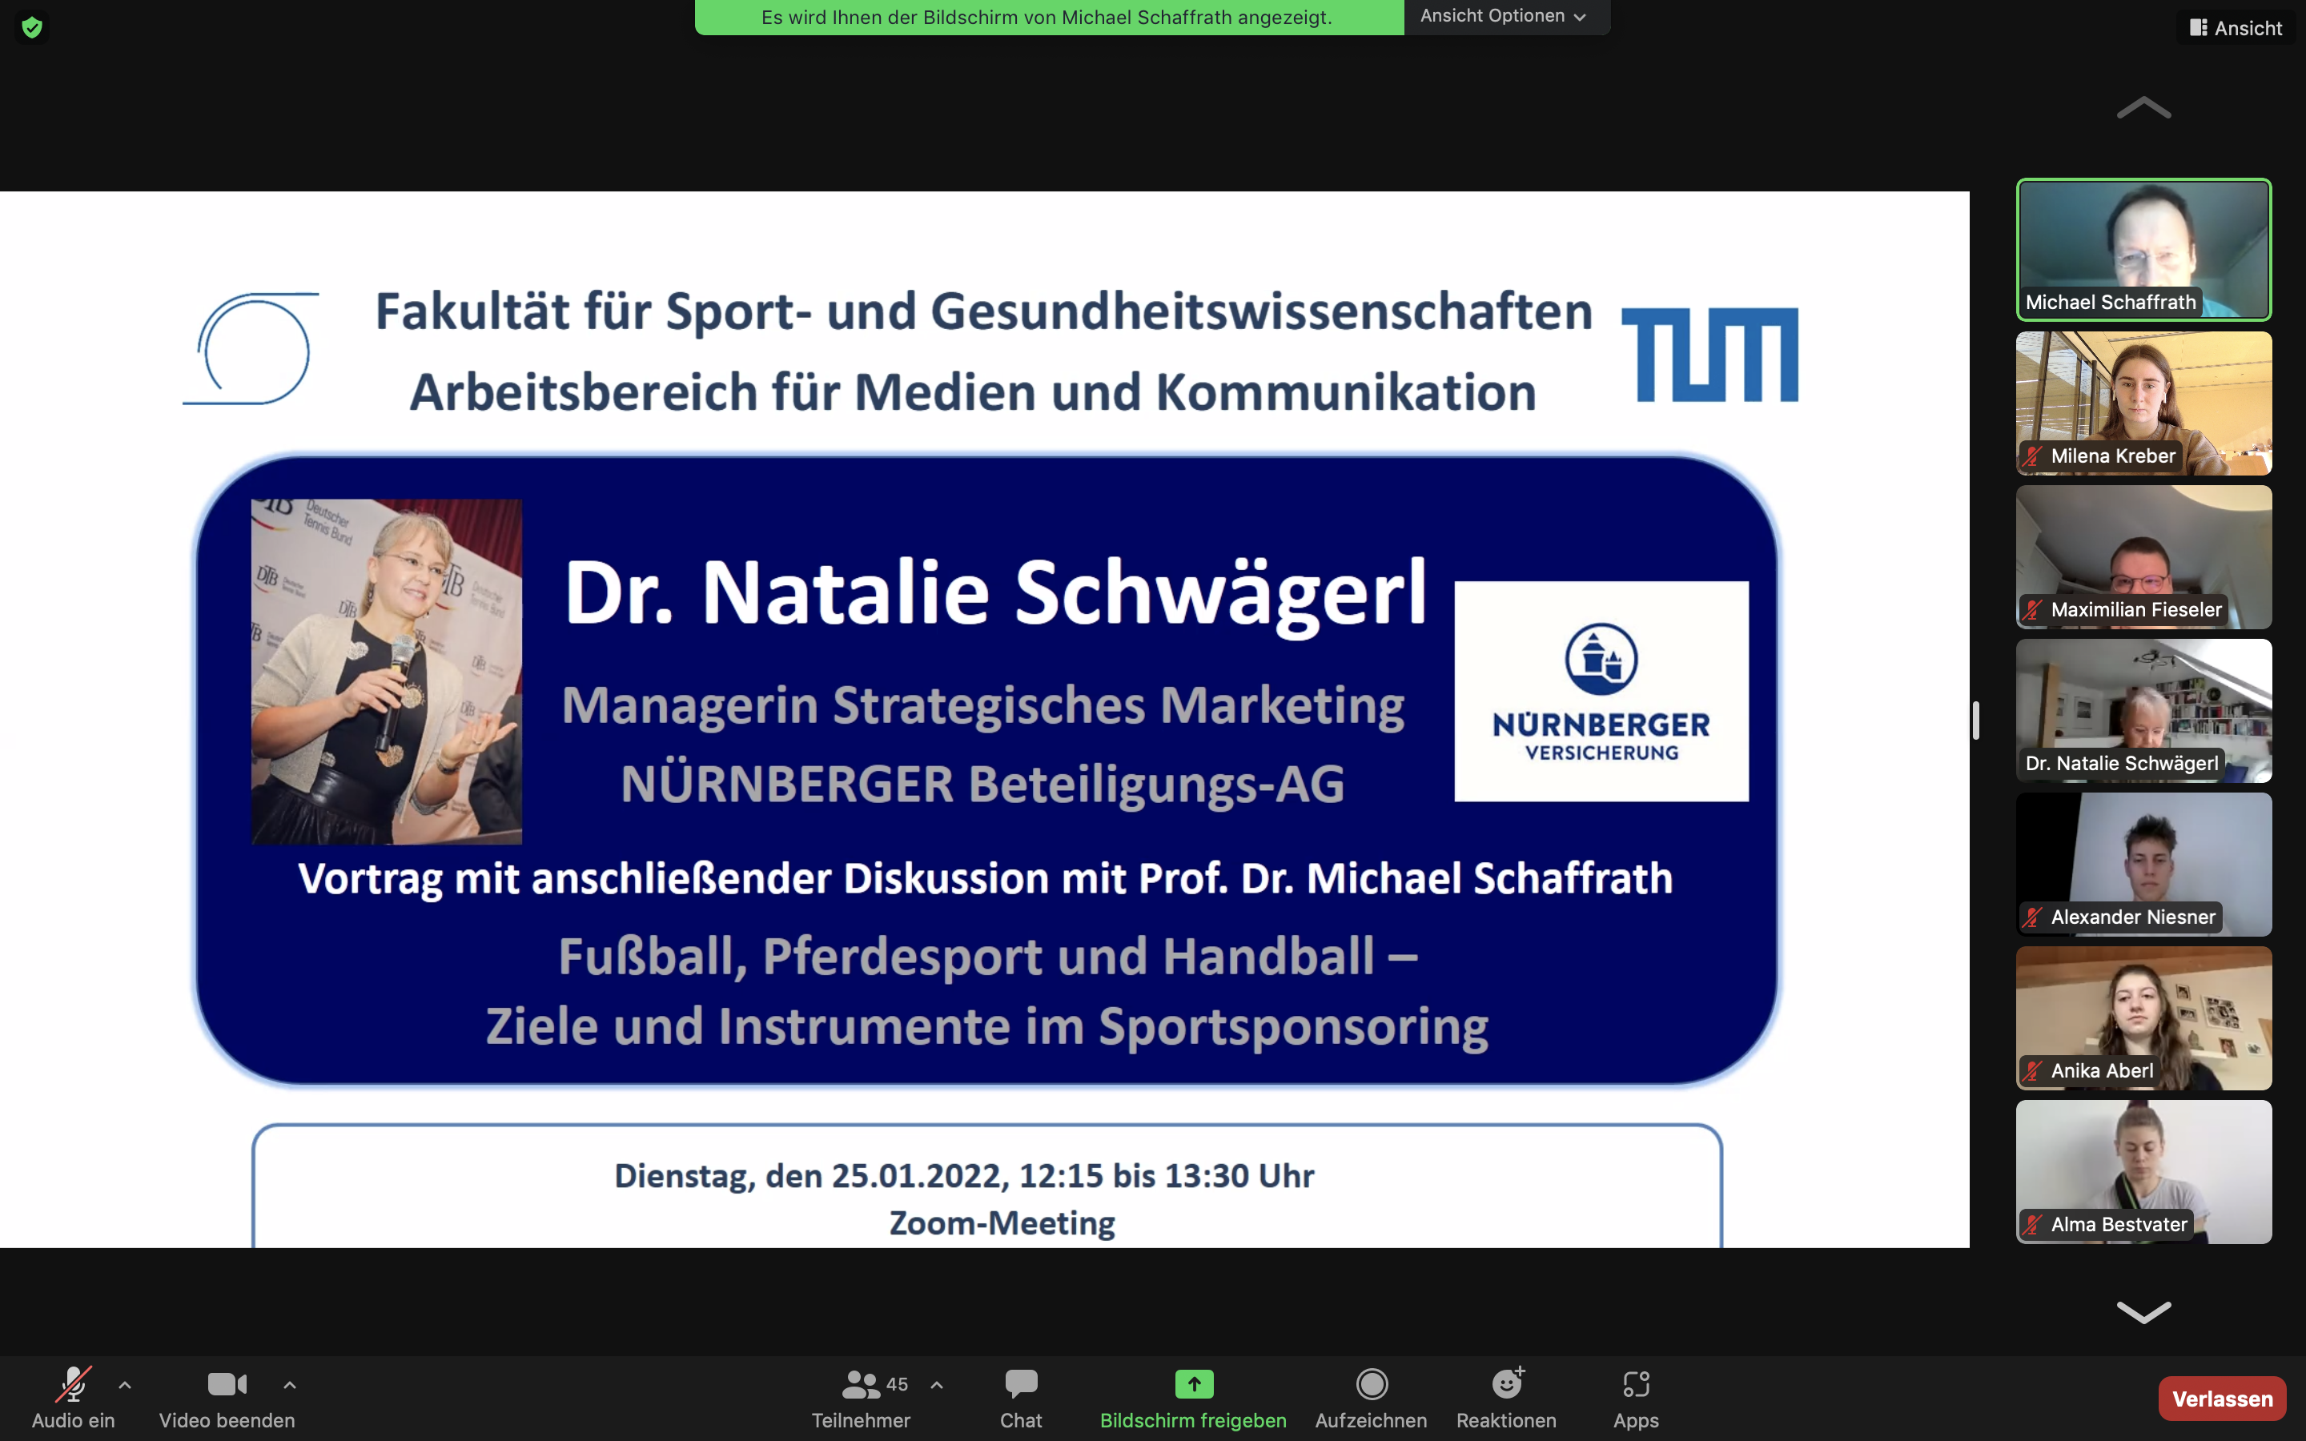Click the screen-share notification banner for Michael Schaffrath

[x=1048, y=17]
